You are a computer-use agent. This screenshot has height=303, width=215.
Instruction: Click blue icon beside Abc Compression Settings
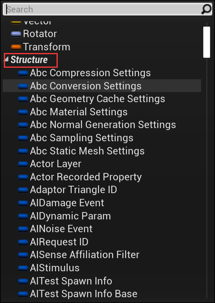point(23,73)
